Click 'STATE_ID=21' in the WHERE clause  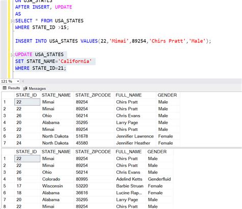tap(48, 68)
